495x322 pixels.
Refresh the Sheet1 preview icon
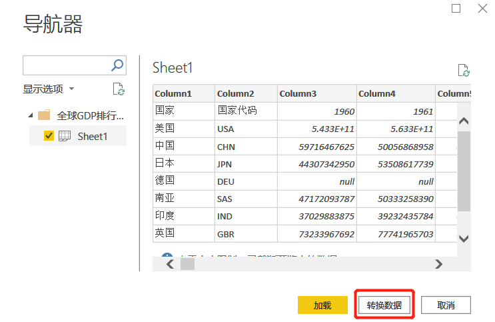[x=464, y=71]
